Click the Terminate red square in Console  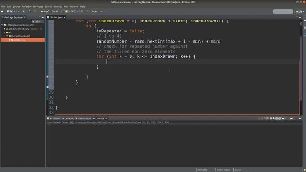(x=259, y=118)
